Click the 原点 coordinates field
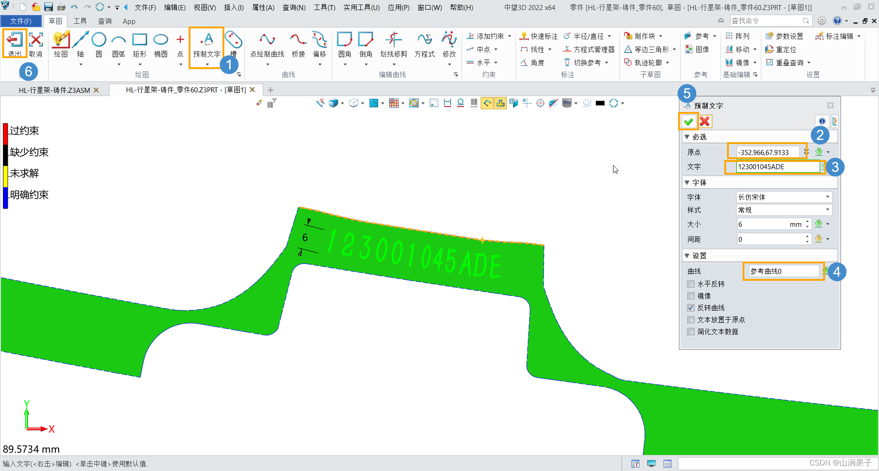The image size is (879, 471). tap(768, 152)
